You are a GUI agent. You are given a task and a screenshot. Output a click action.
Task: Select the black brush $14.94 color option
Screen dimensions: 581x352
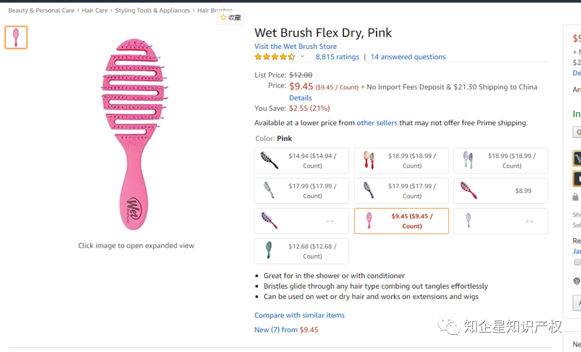pyautogui.click(x=301, y=161)
